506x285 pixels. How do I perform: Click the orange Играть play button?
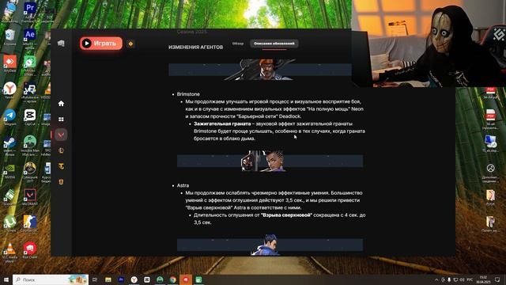coord(101,44)
